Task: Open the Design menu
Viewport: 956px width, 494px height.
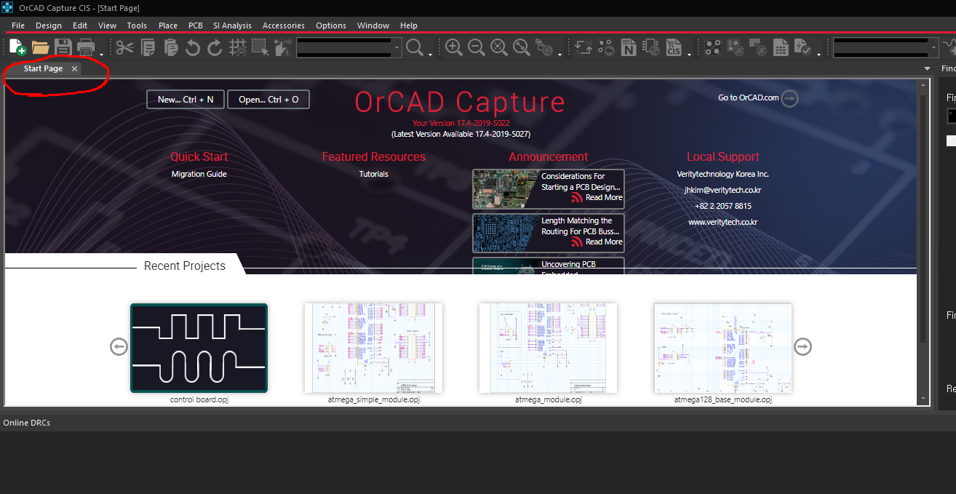Action: pos(49,25)
